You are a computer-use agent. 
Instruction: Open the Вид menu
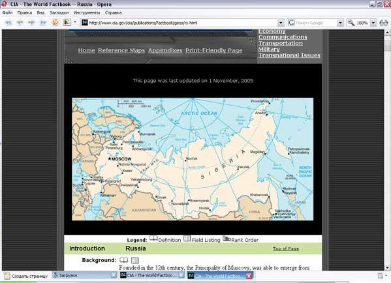pos(40,12)
